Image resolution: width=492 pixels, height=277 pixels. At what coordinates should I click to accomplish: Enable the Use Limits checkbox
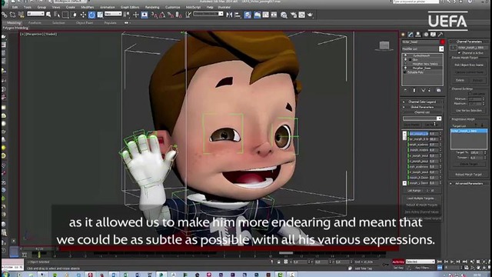[x=470, y=94]
